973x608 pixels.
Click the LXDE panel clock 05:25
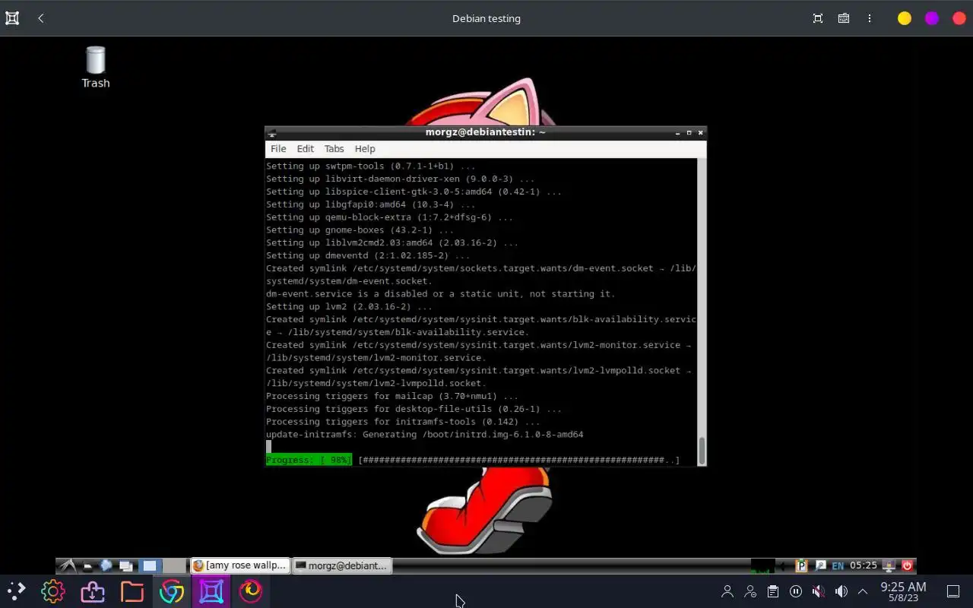(x=864, y=565)
